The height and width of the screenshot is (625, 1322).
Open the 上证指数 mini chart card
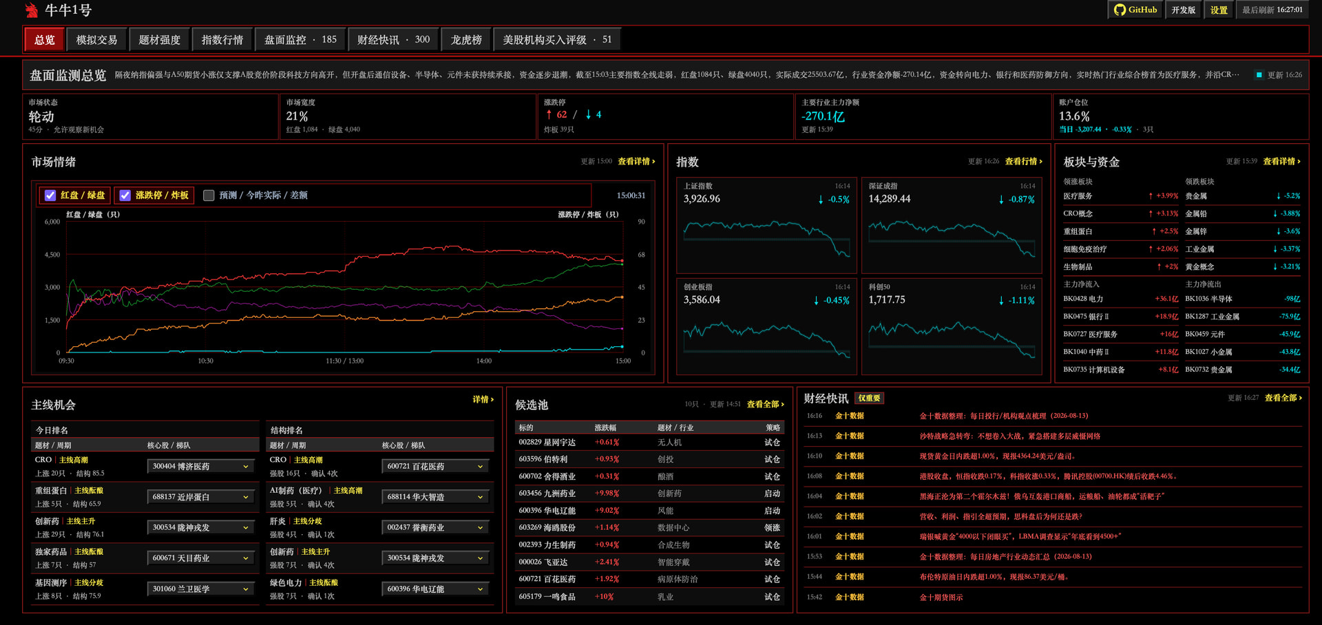click(x=766, y=225)
